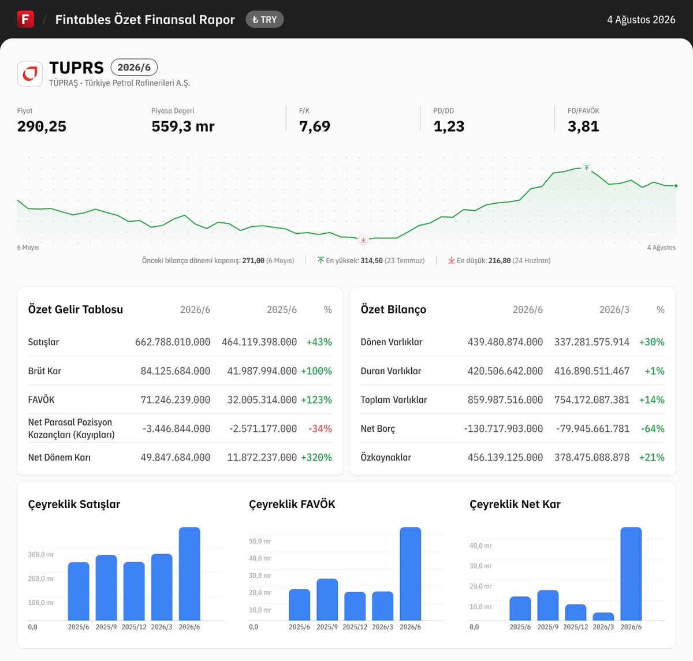Click Dönen Varlıklar value 439.480.874.000

[505, 342]
